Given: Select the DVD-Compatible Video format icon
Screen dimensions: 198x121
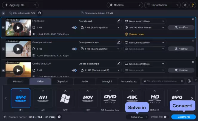Looking at the screenshot, I should (110, 98).
